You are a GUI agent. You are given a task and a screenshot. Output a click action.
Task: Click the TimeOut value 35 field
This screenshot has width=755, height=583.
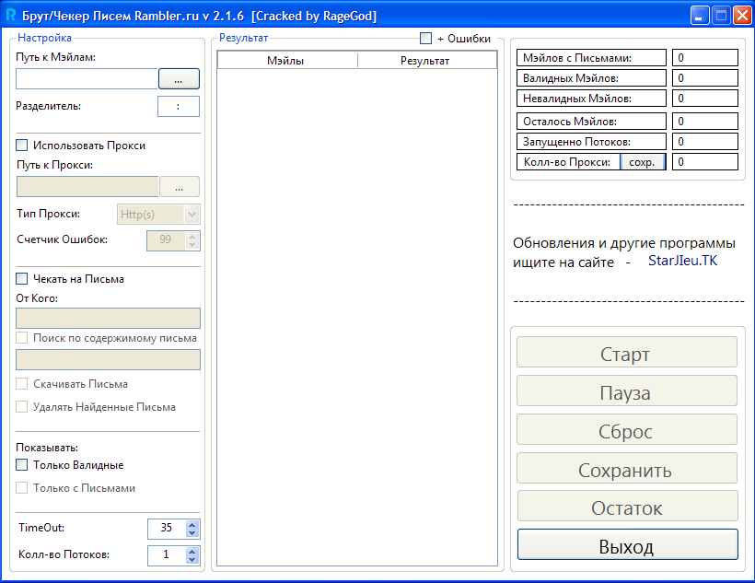pyautogui.click(x=167, y=529)
